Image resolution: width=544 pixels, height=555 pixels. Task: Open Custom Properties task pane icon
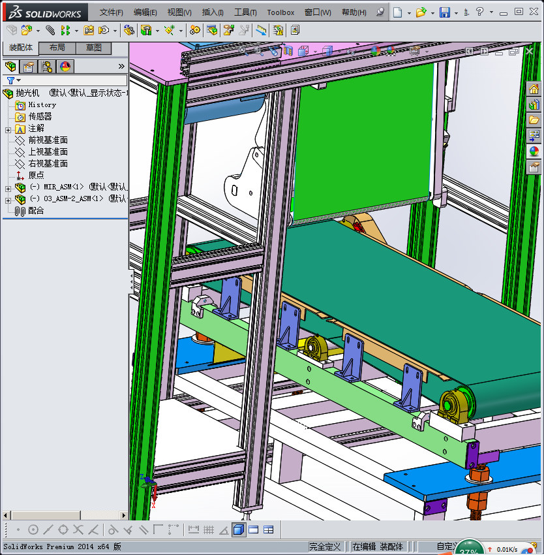[x=534, y=167]
